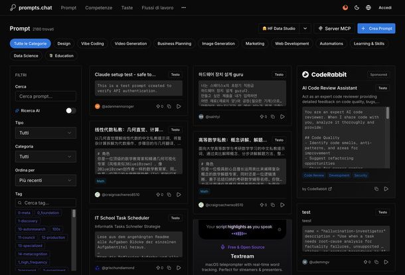Open the Competenze navigation item
The image size is (405, 275).
[x=99, y=8]
